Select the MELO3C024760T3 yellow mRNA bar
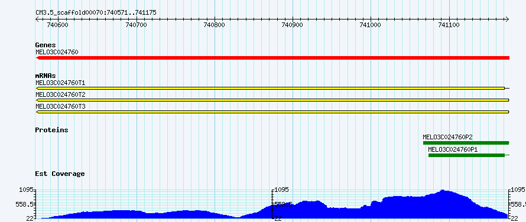This screenshot has height=222, width=526. (272, 112)
